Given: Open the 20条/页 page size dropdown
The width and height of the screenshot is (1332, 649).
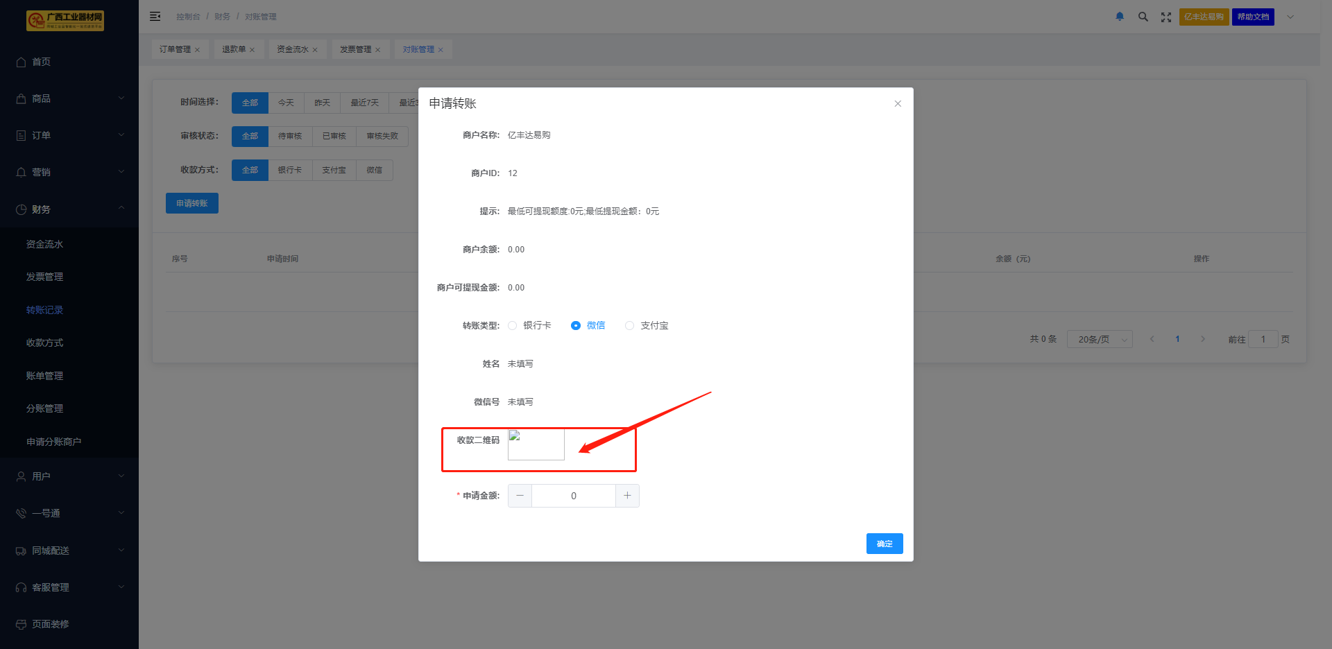Looking at the screenshot, I should coord(1100,339).
